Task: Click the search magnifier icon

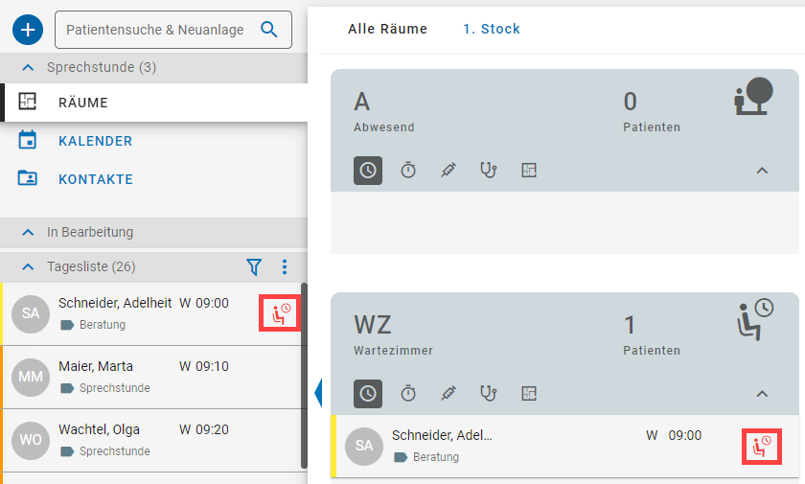Action: pos(269,30)
